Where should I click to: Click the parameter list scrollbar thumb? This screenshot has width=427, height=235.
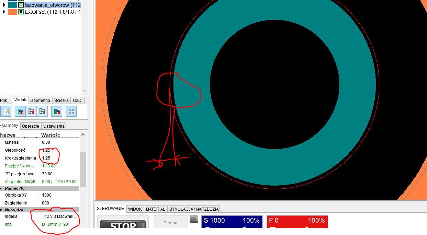(83, 169)
